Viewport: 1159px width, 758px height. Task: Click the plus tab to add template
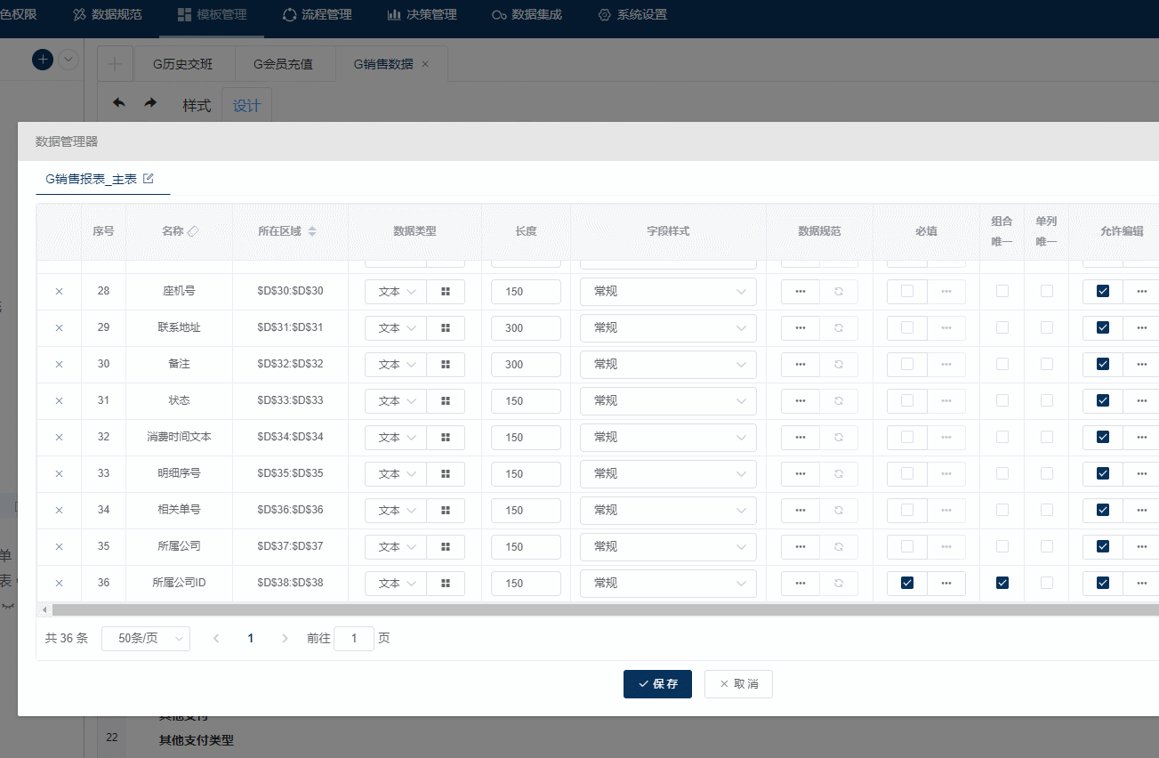(115, 64)
